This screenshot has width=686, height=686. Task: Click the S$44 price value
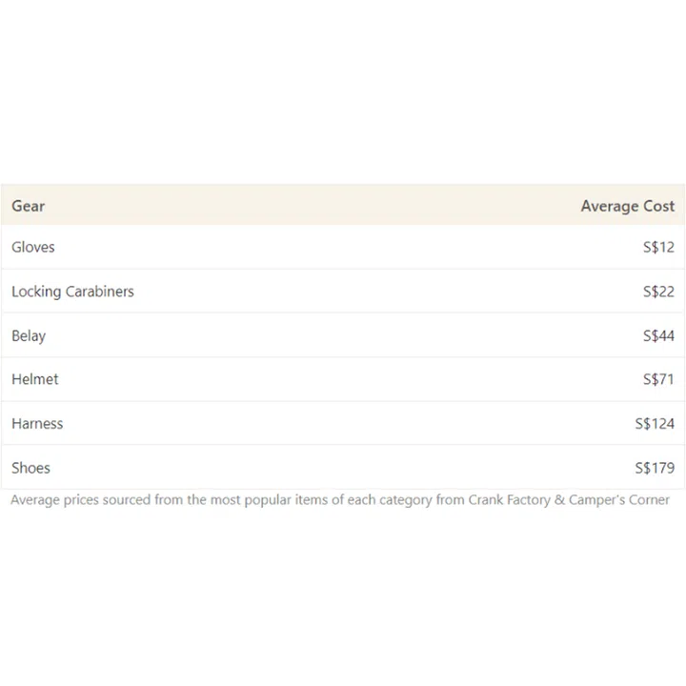pos(658,335)
